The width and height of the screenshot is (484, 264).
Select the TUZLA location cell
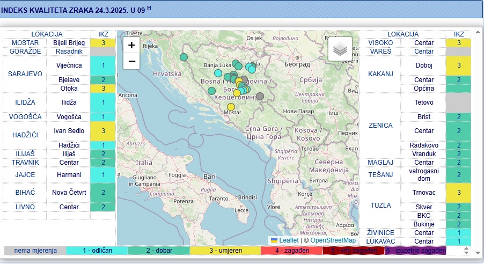point(380,206)
